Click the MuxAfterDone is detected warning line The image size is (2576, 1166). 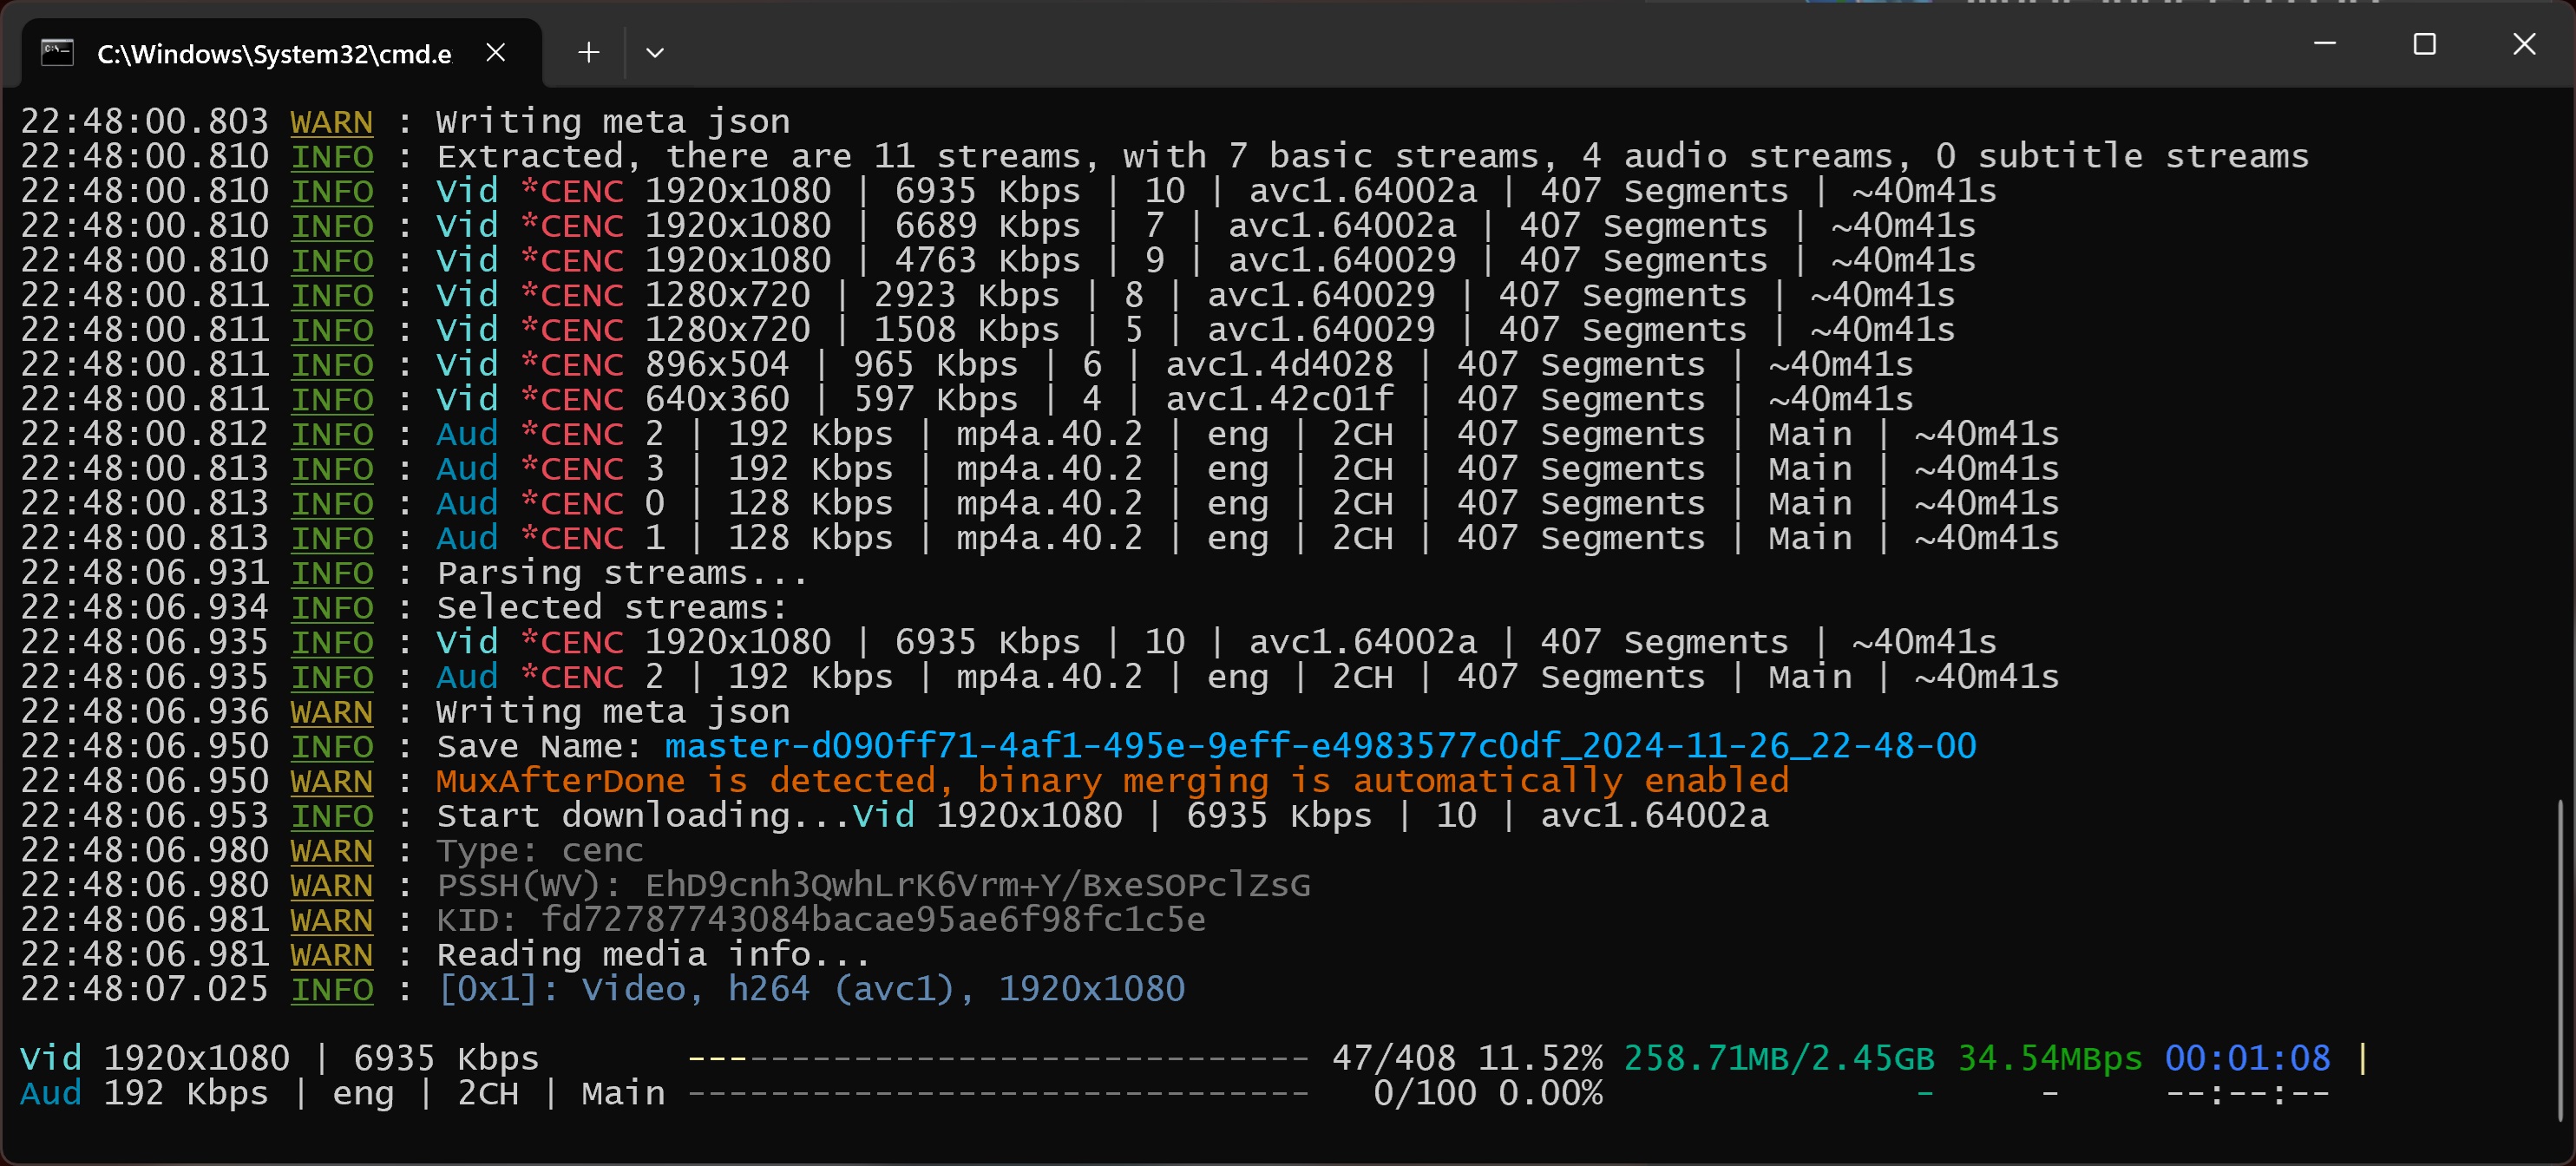click(1112, 781)
